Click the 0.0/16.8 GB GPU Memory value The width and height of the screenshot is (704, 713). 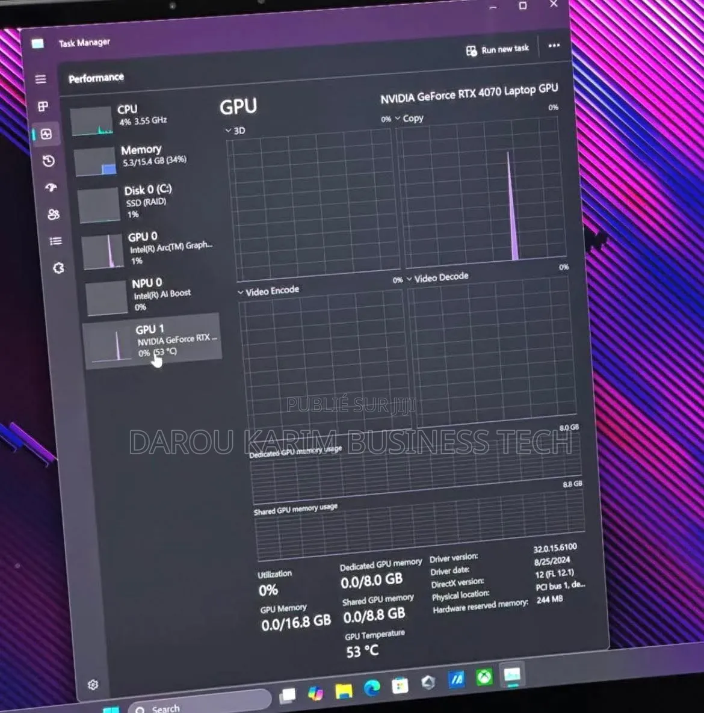(x=296, y=622)
